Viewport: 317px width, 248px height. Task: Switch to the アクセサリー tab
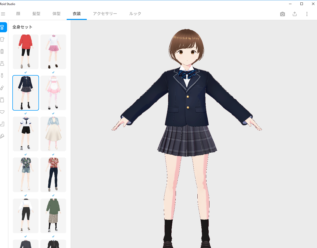point(105,14)
